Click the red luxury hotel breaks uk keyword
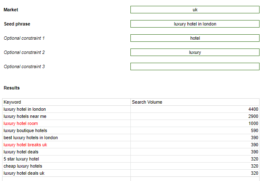Image resolution: width=265 pixels, height=181 pixels. pos(25,145)
